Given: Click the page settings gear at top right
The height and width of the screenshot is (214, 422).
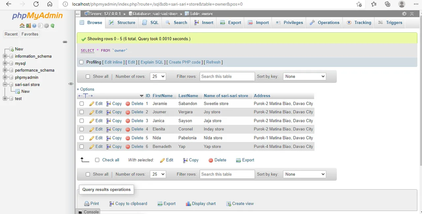Looking at the screenshot, I should tap(404, 14).
